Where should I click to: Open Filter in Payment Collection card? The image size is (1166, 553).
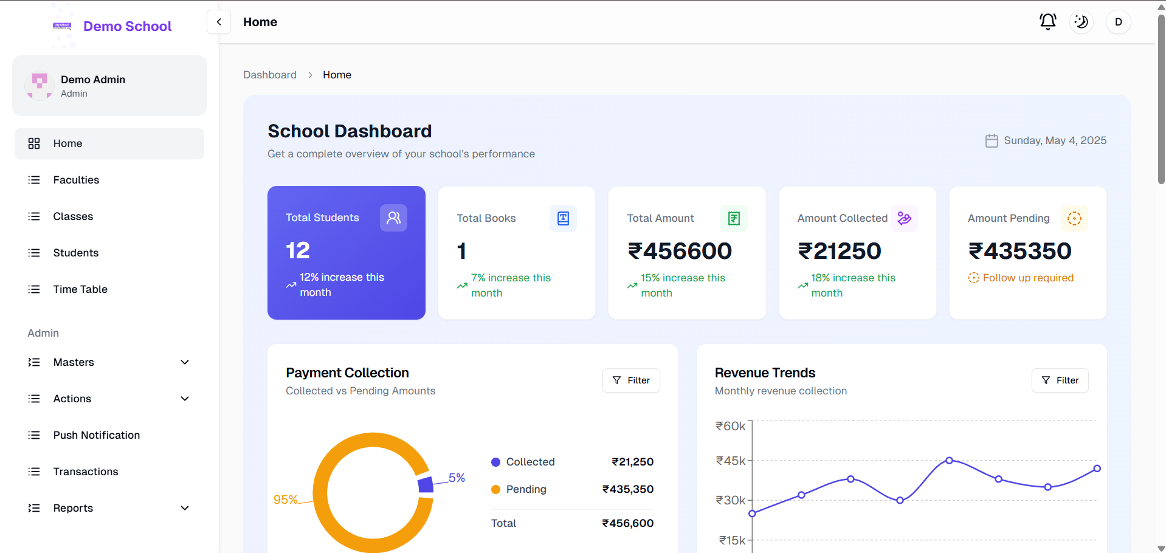(x=631, y=380)
